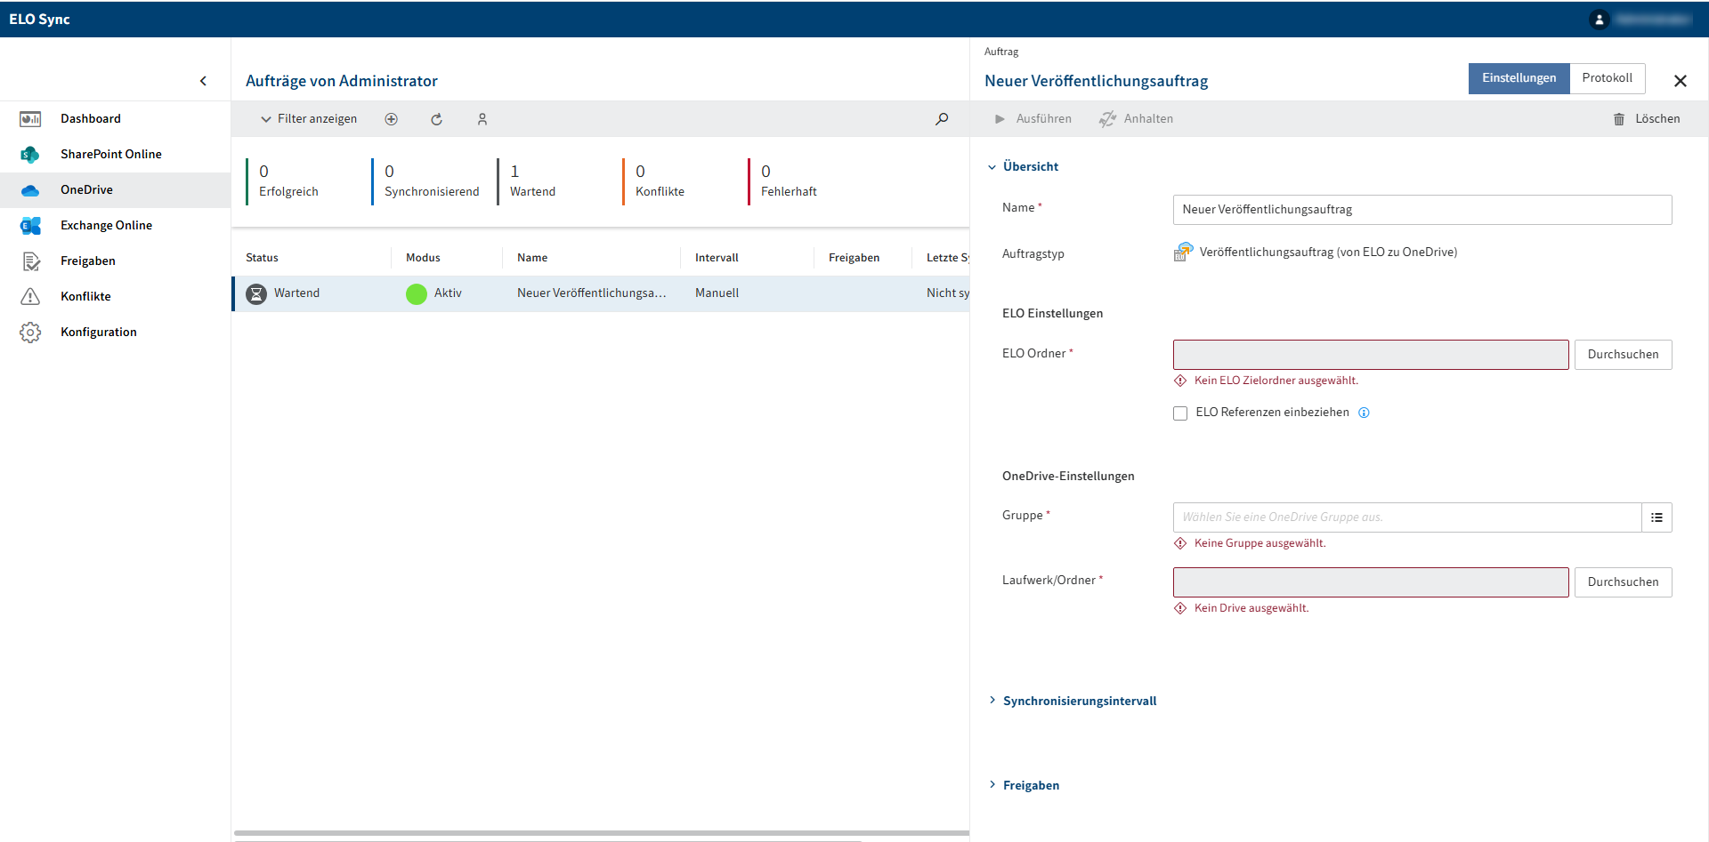Image resolution: width=1709 pixels, height=842 pixels.
Task: Click the ELO Sync title
Action: [x=39, y=20]
